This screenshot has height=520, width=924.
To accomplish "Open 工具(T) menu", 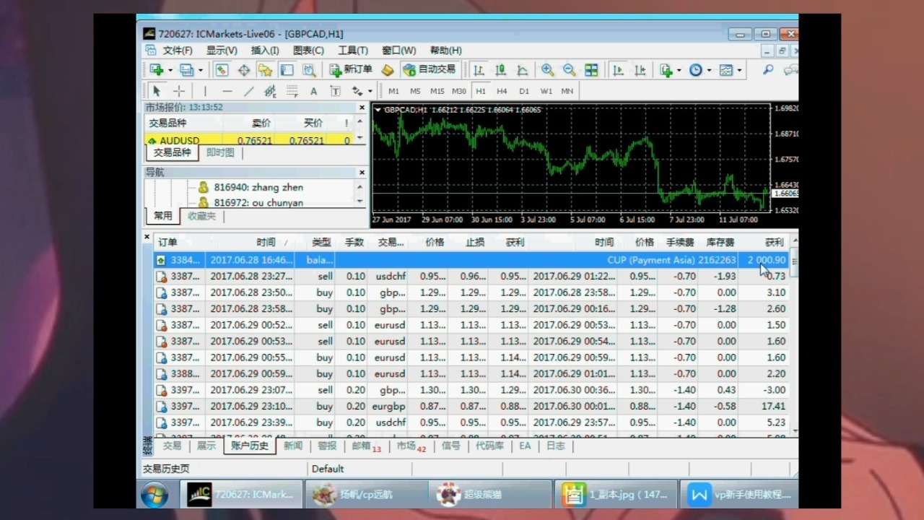I will tap(353, 51).
